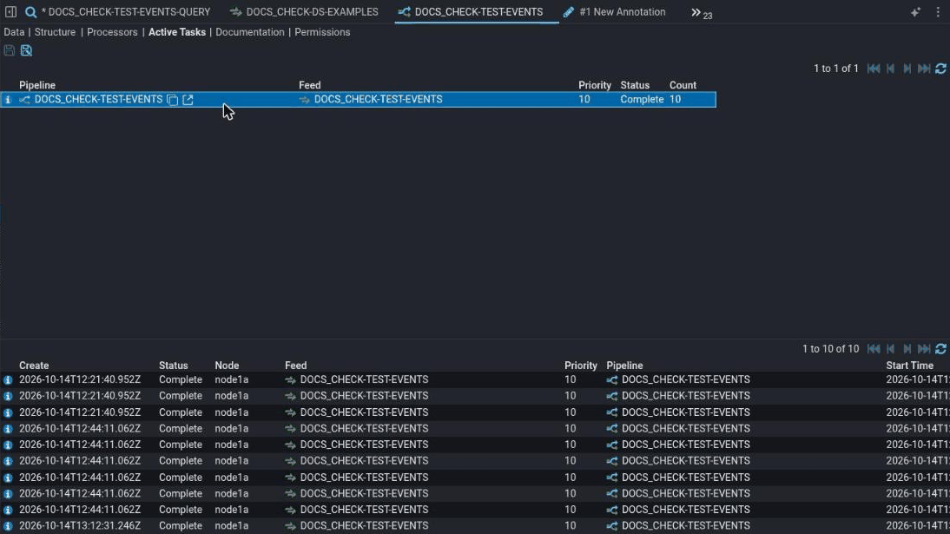Viewport: 950px width, 534px height.
Task: Click the Count column header
Action: (x=683, y=85)
